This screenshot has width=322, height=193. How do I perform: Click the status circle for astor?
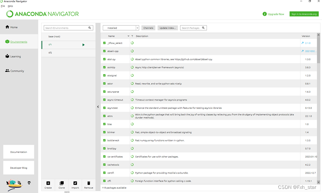click(132, 83)
